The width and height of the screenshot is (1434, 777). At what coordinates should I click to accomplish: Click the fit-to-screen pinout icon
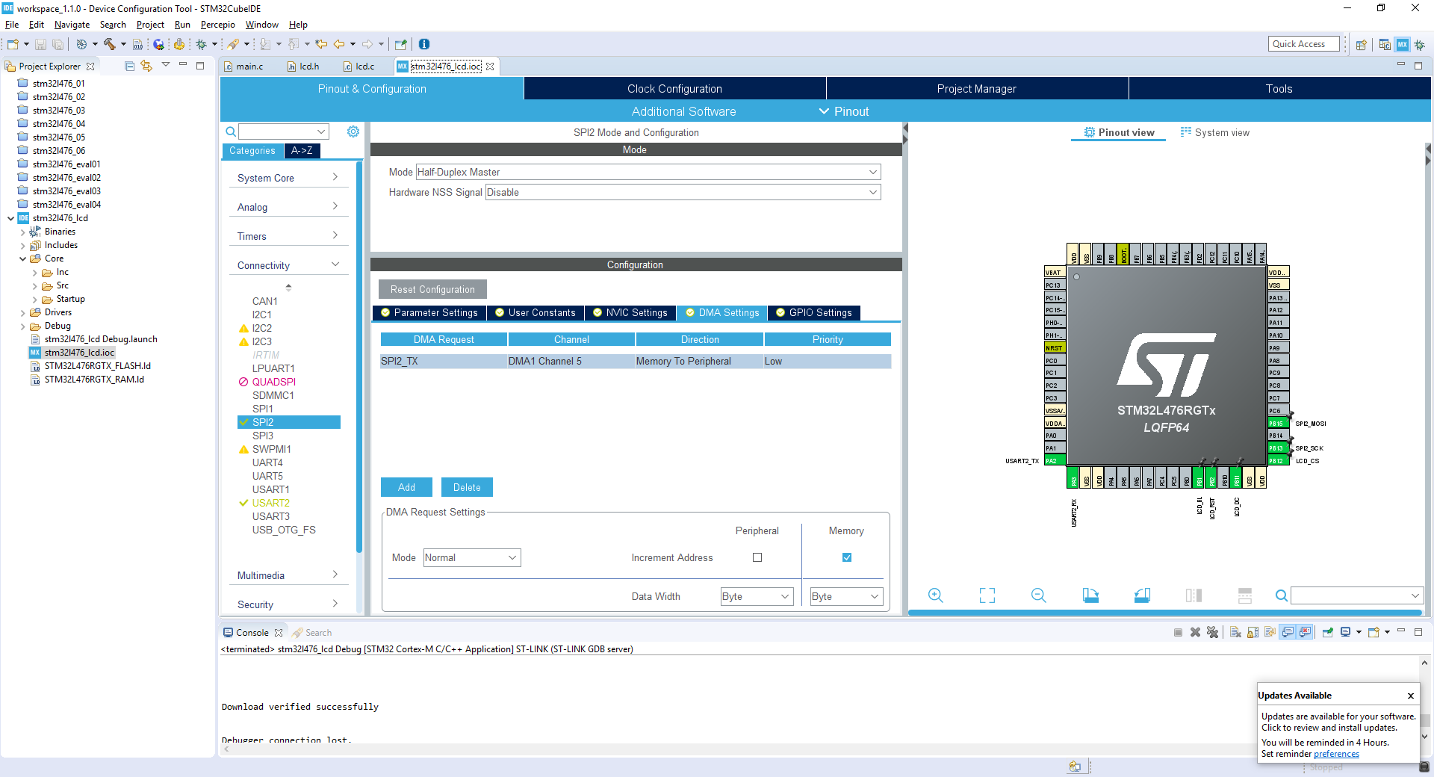tap(987, 595)
